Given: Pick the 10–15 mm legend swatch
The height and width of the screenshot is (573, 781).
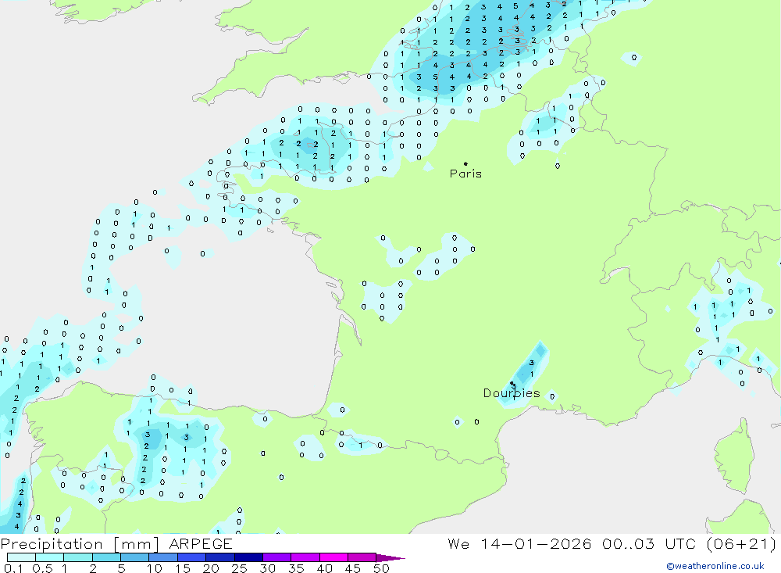Looking at the screenshot, I should pos(163,557).
